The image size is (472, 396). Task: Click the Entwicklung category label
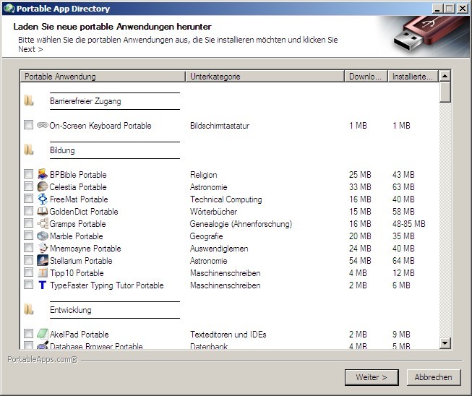coord(71,310)
